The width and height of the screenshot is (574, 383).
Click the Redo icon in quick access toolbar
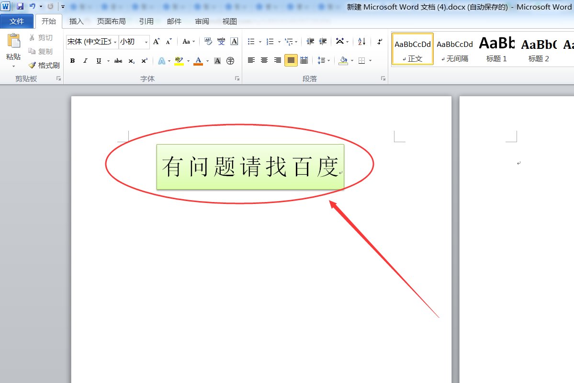coord(50,6)
